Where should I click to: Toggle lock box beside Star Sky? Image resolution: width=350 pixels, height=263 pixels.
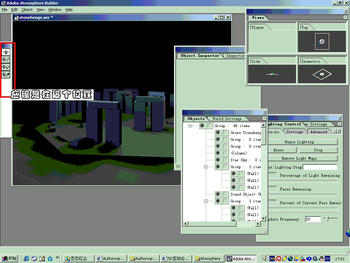tap(226, 160)
